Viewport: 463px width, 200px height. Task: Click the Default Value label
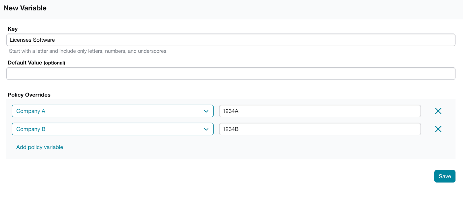pyautogui.click(x=25, y=63)
